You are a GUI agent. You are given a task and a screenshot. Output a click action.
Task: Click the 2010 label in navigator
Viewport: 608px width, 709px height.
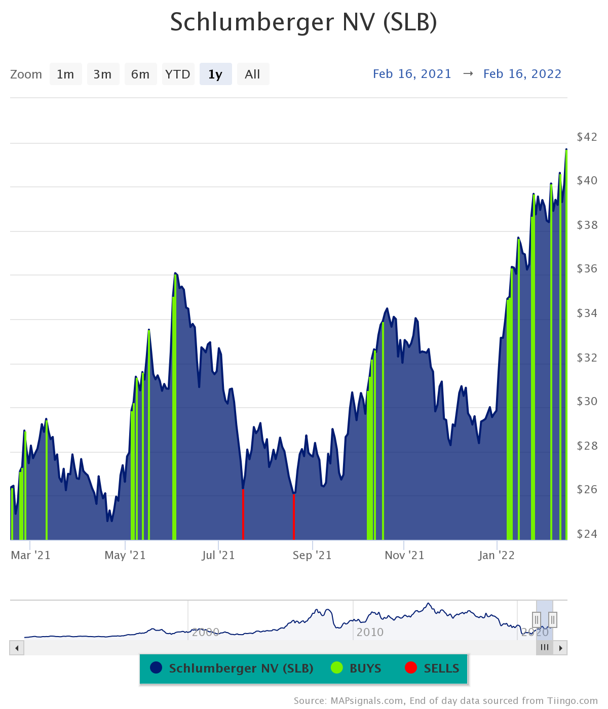[370, 632]
